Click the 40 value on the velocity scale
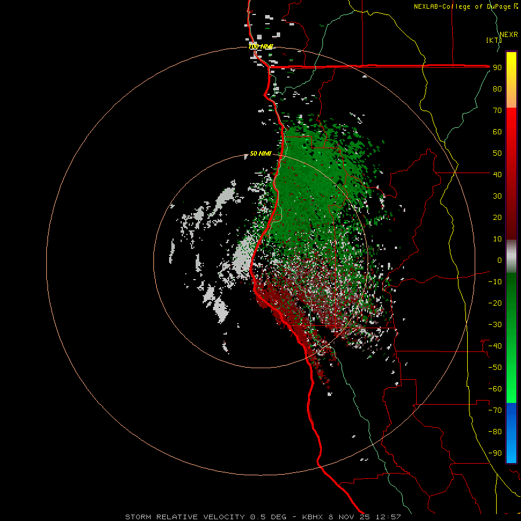The height and width of the screenshot is (521, 521). 497,174
